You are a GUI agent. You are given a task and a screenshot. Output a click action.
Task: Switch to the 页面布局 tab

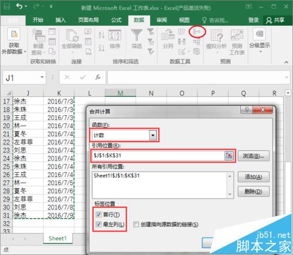[x=88, y=20]
